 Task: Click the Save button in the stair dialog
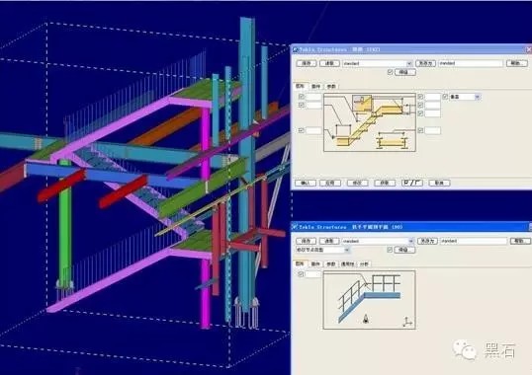pyautogui.click(x=306, y=63)
